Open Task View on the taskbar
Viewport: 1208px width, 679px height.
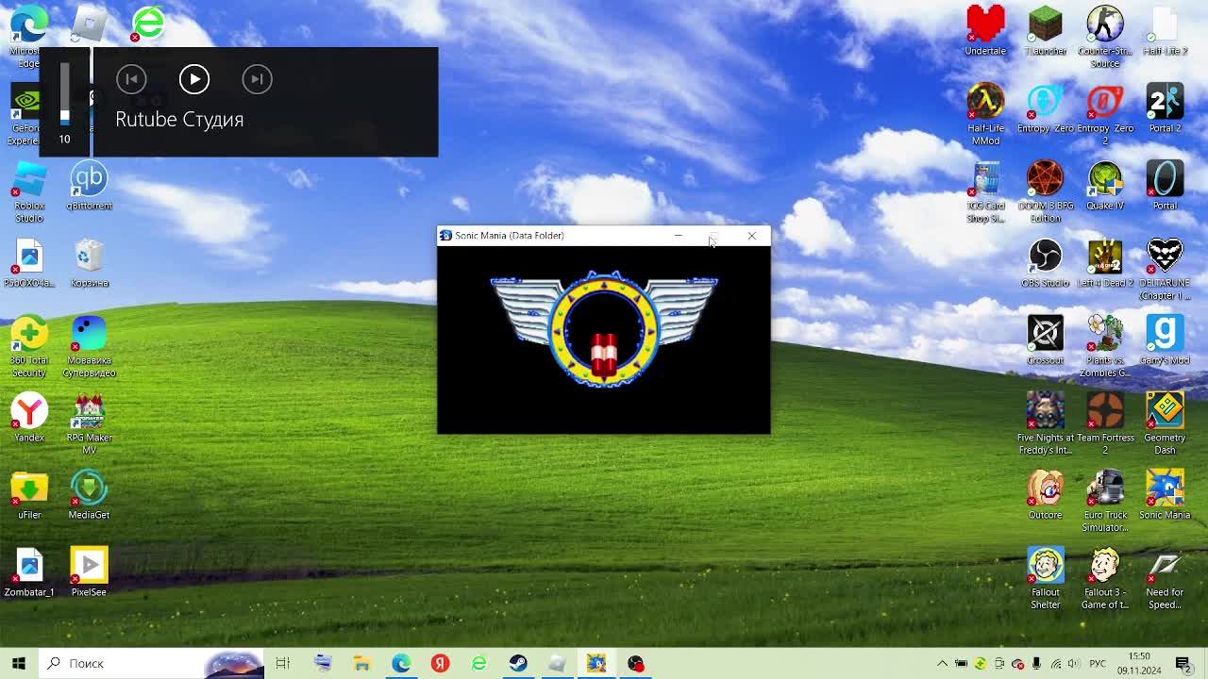(x=282, y=663)
